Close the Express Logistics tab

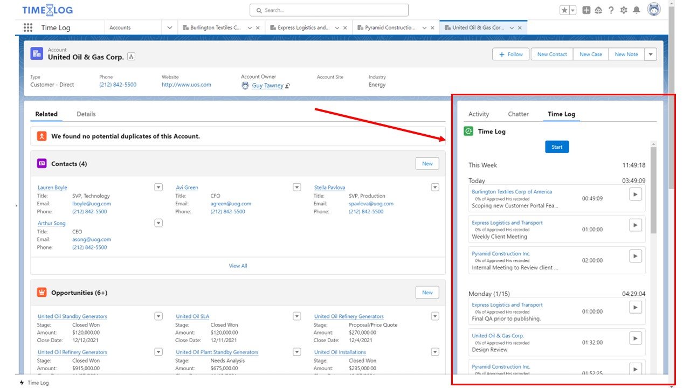click(x=345, y=27)
